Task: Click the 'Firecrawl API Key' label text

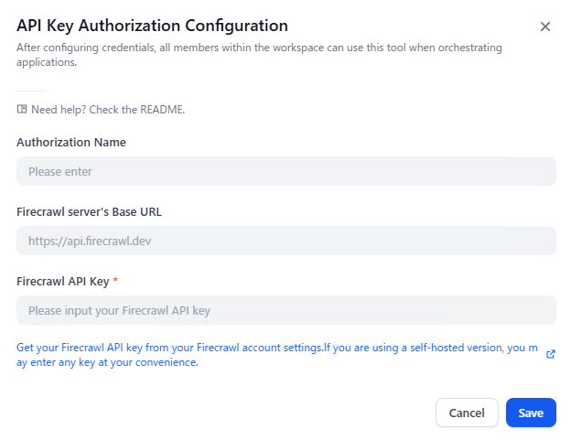Action: pos(62,281)
